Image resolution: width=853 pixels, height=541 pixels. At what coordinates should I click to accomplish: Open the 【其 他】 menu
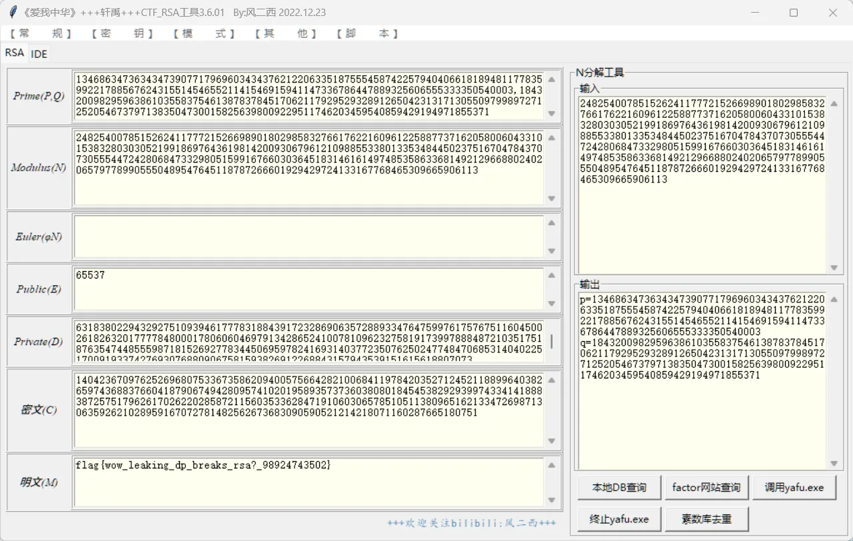click(x=285, y=33)
